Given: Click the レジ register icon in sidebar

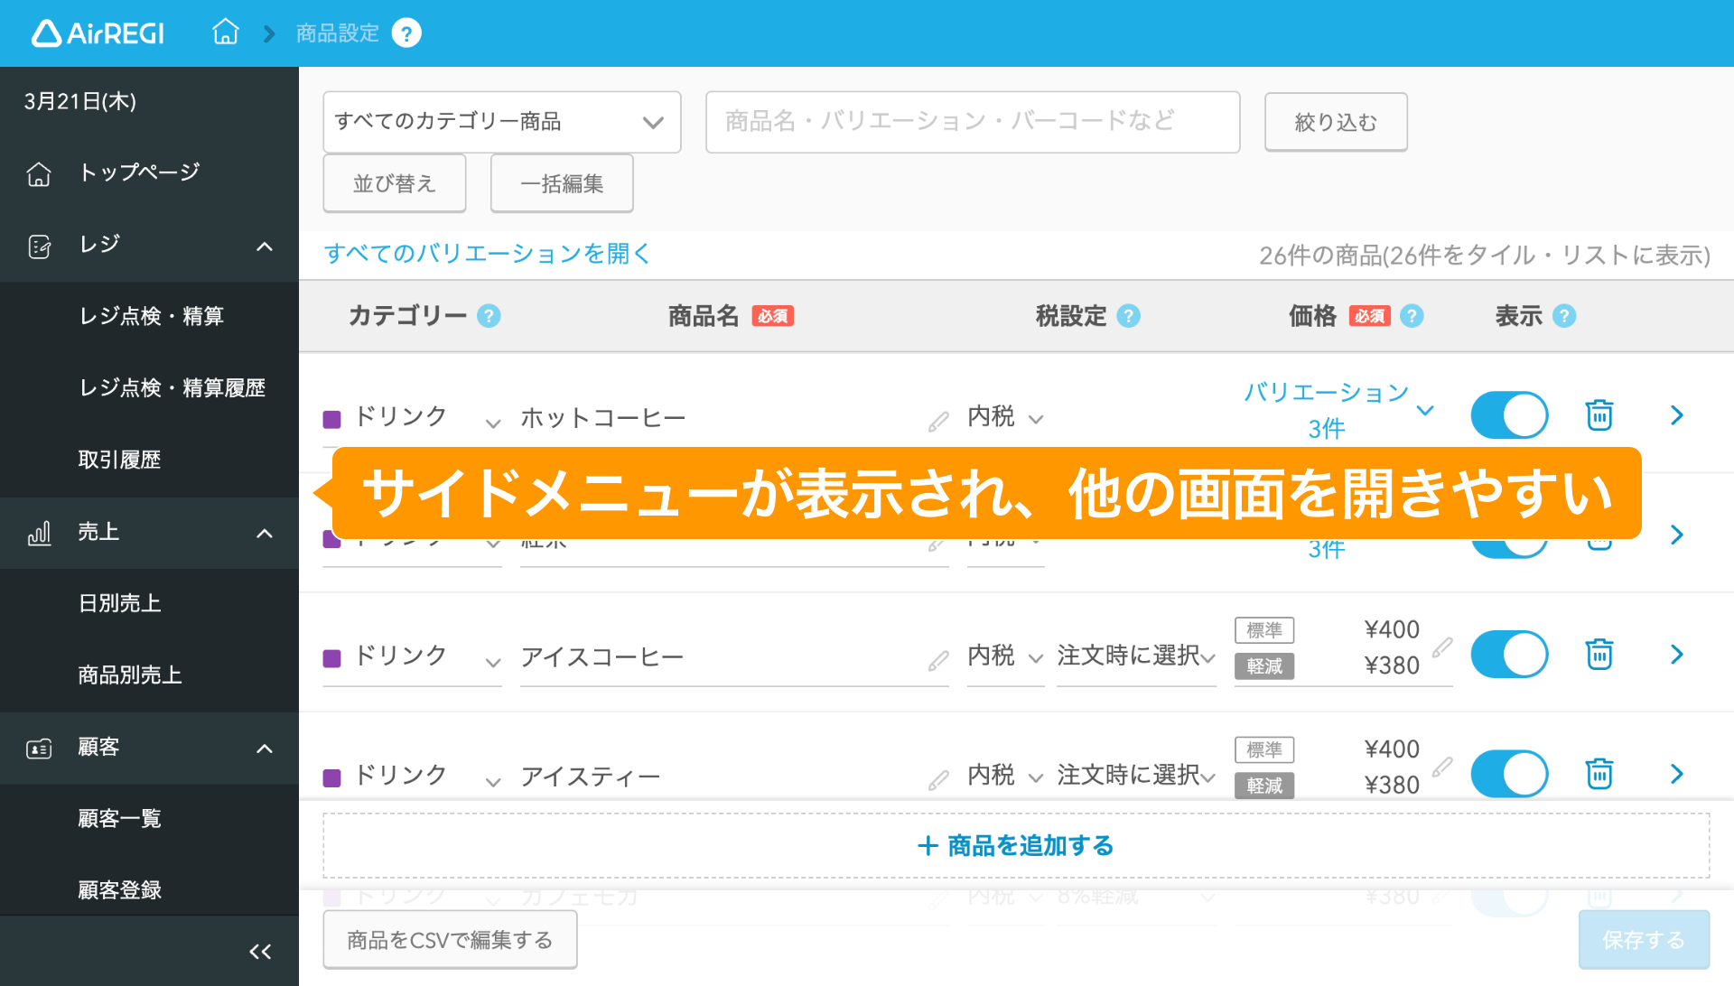Looking at the screenshot, I should [39, 246].
